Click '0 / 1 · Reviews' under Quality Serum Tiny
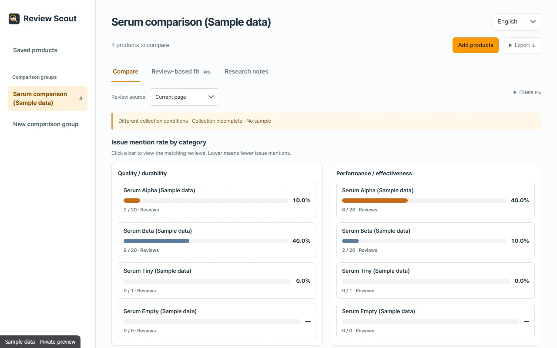The height and width of the screenshot is (348, 557). pyautogui.click(x=140, y=291)
